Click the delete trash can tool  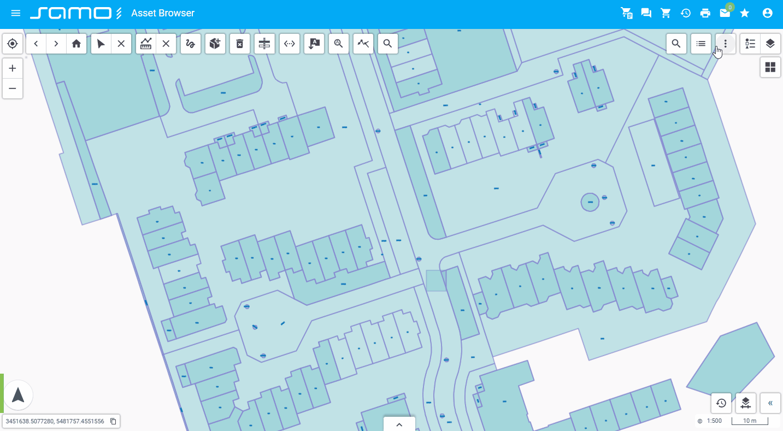pyautogui.click(x=240, y=44)
